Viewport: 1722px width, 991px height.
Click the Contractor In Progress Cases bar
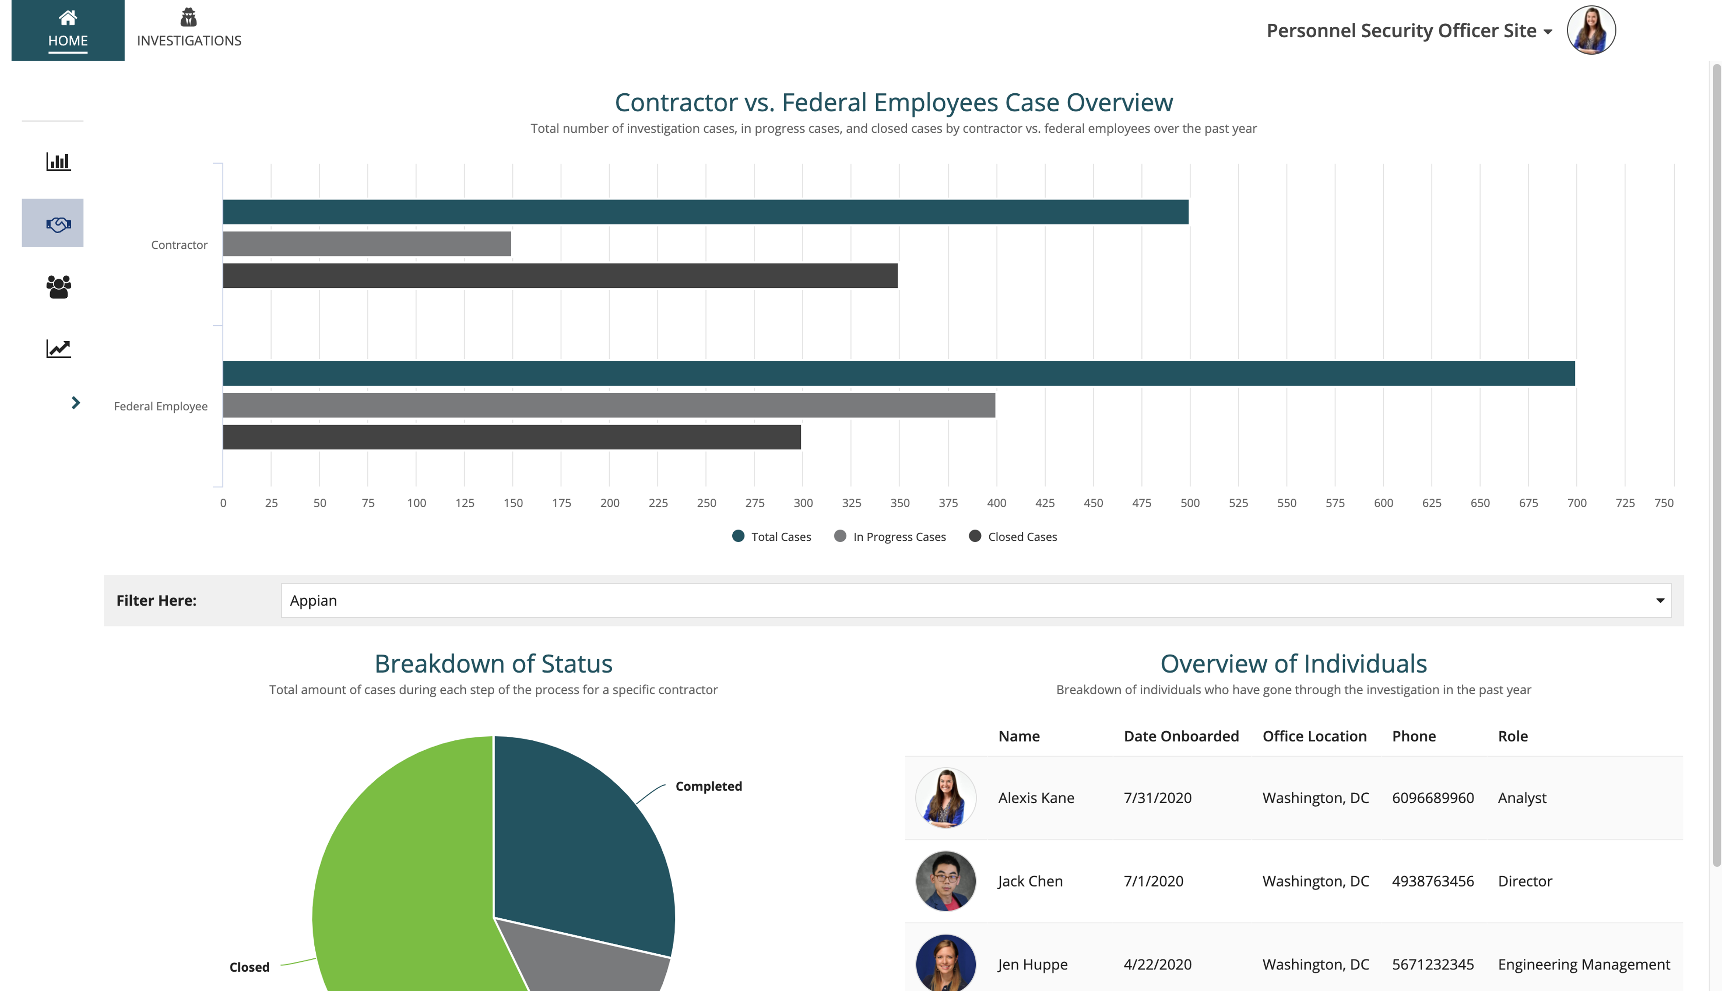367,243
